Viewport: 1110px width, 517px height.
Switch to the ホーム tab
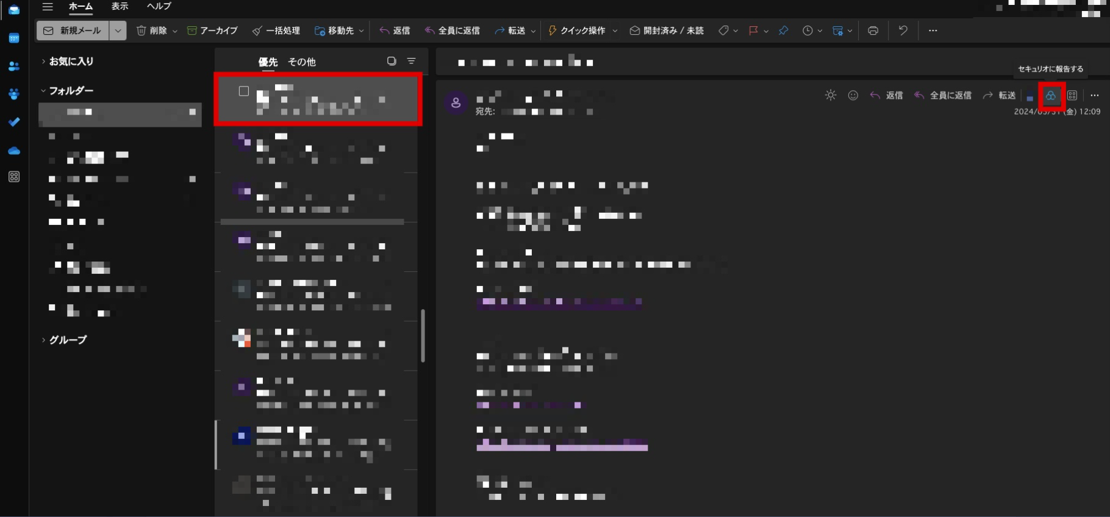(81, 6)
